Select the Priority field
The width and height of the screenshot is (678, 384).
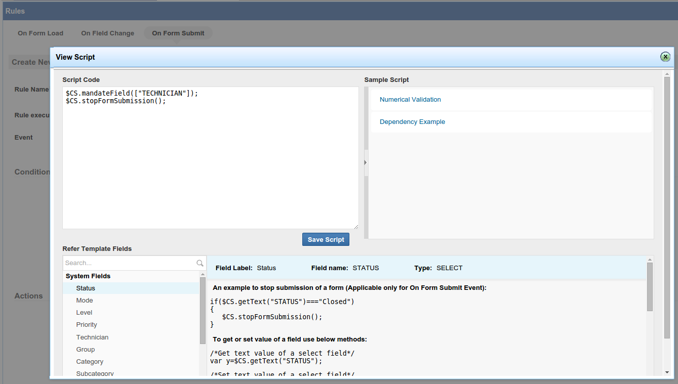[x=87, y=325]
